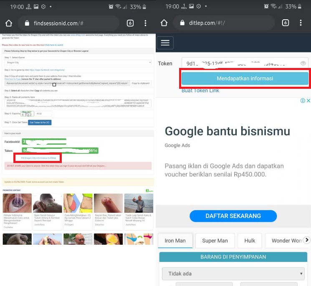Open ditlep hamburger navigation menu

coord(165,43)
